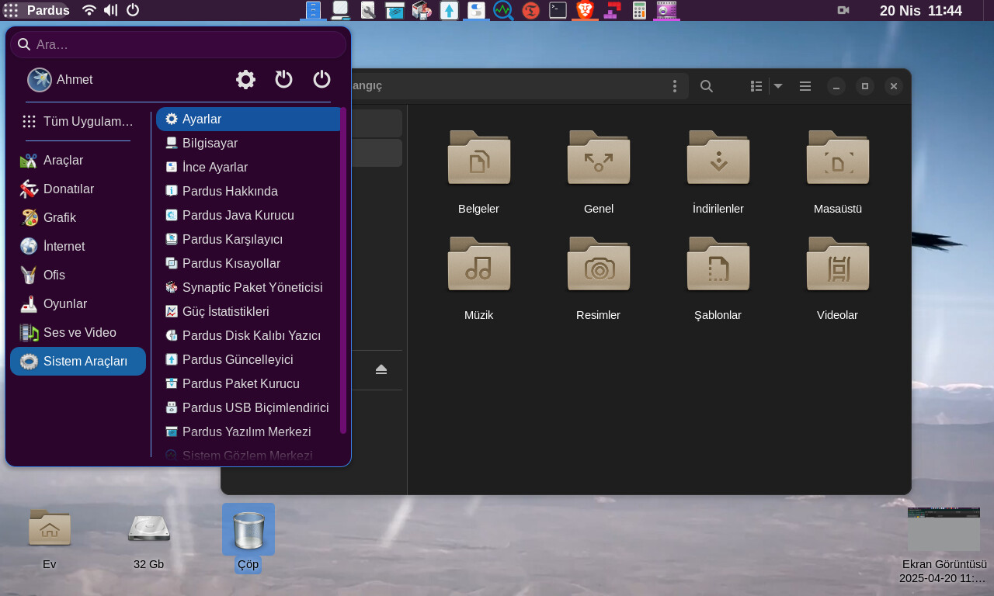Expand the view options dropdown arrow

click(x=778, y=86)
